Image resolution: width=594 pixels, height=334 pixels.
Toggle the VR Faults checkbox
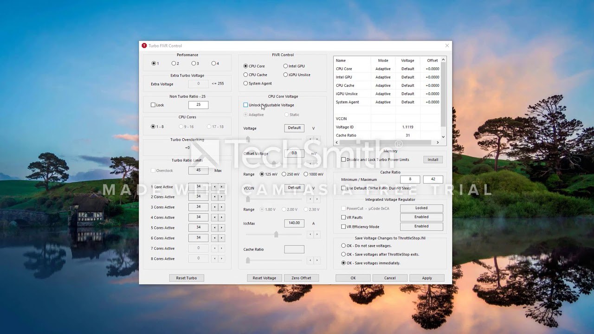(343, 217)
